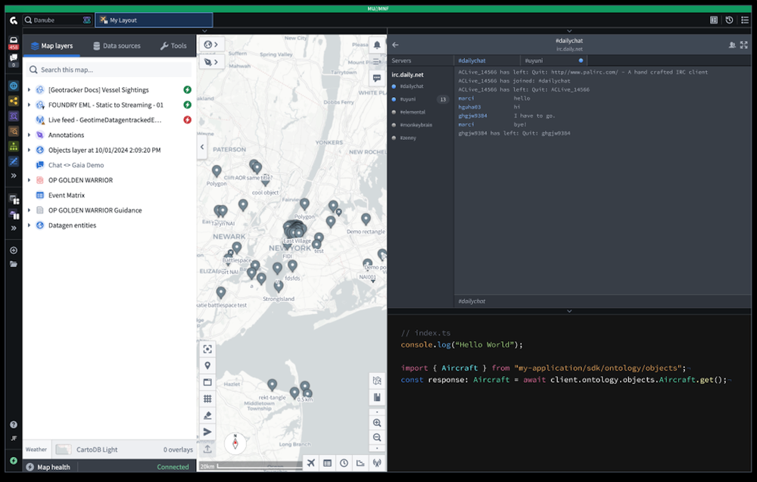Click the signal antenna icon at map bottom right
Screen dimensions: 757x482
(376, 462)
